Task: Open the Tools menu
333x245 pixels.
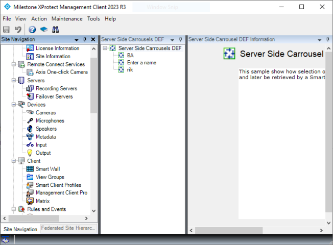Action: 93,19
